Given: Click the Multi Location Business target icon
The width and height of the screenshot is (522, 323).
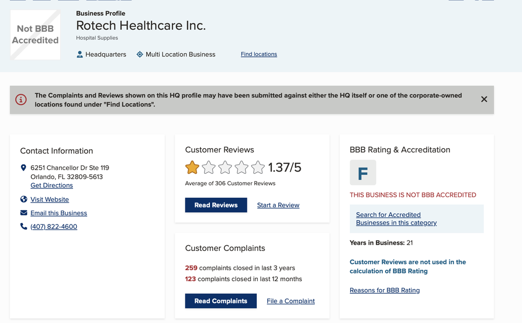Looking at the screenshot, I should [140, 54].
